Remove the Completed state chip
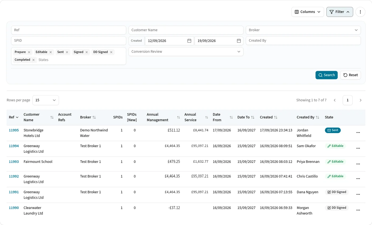The height and width of the screenshot is (225, 372). (33, 60)
